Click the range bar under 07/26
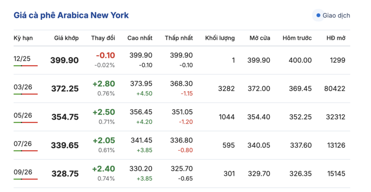The height and width of the screenshot is (192, 371). [x=26, y=151]
